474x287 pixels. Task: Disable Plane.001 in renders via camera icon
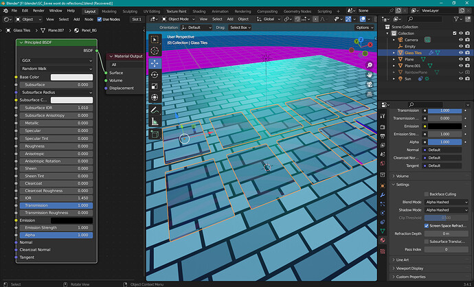tap(467, 65)
